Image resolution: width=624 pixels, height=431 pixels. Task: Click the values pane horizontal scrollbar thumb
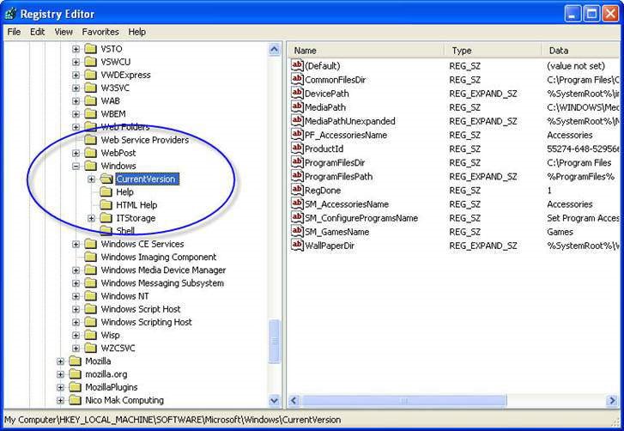403,400
